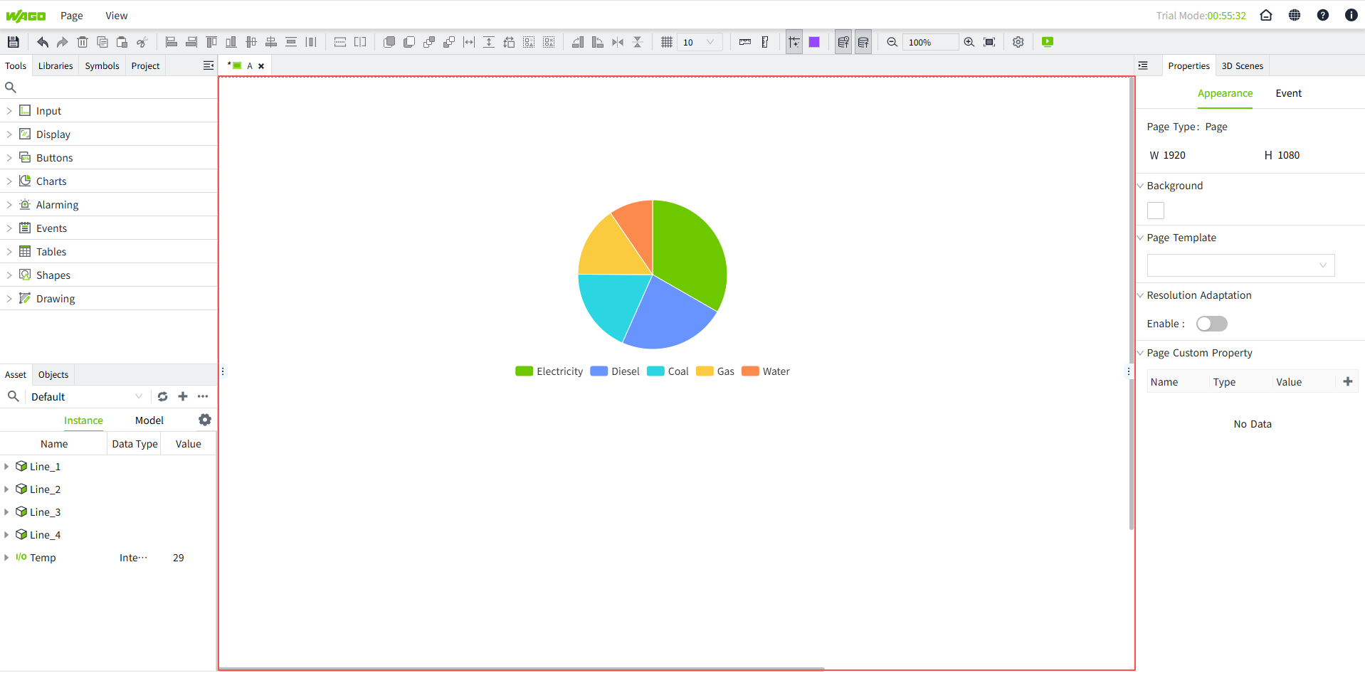The width and height of the screenshot is (1365, 673).
Task: Click the zoom out magnifier icon
Action: tap(892, 42)
